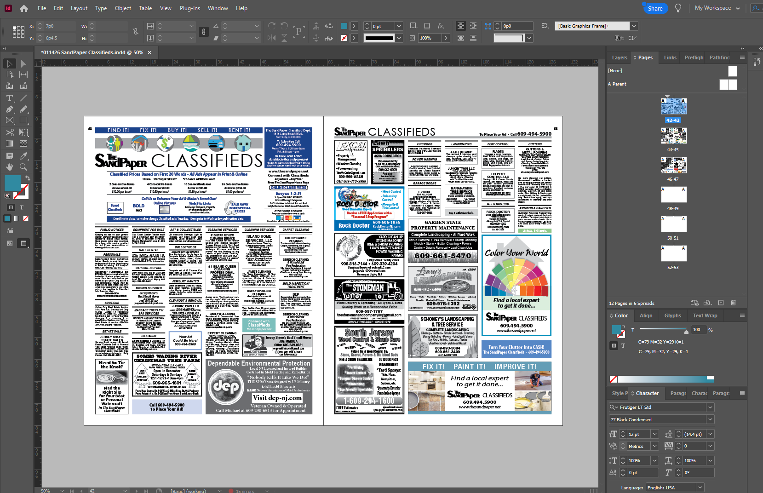Click the Content Placer tool
Image resolution: width=763 pixels, height=493 pixels.
23,86
